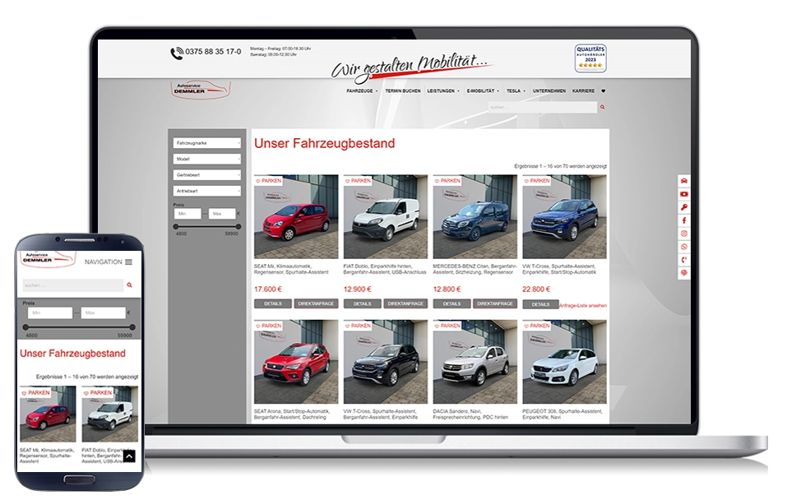Image resolution: width=787 pixels, height=500 pixels.
Task: Expand the Leistungen menu
Action: click(x=443, y=90)
